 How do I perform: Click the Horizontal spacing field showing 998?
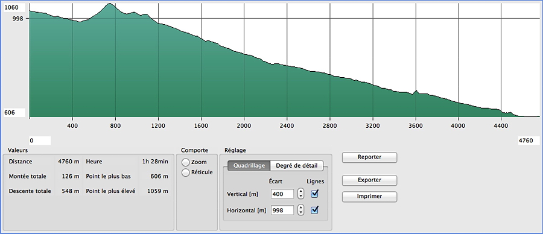282,210
